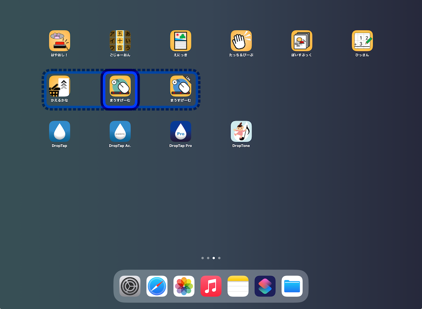Launch the ごじゅーおん app
Screen dimensions: 422x309
coord(120,41)
